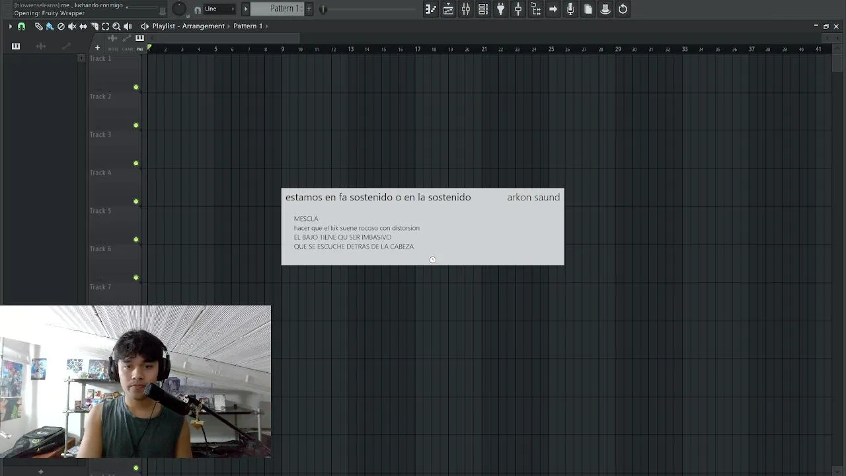The width and height of the screenshot is (846, 476).
Task: Click the automation curve icon in left picker panel
Action: [66, 46]
